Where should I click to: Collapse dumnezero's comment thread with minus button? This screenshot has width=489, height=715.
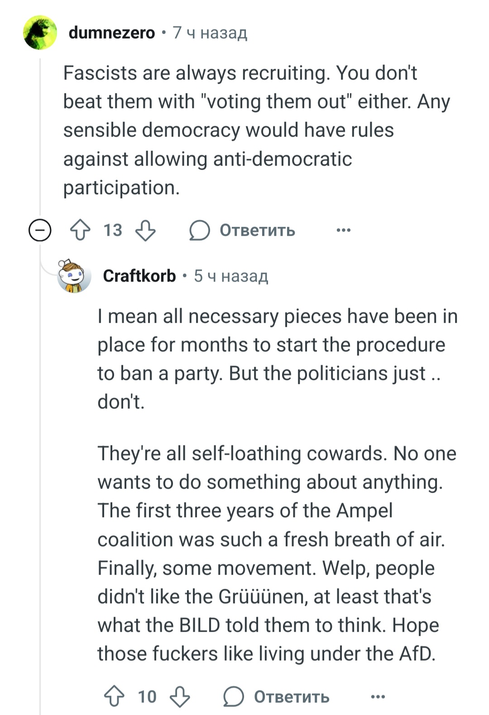click(x=40, y=230)
